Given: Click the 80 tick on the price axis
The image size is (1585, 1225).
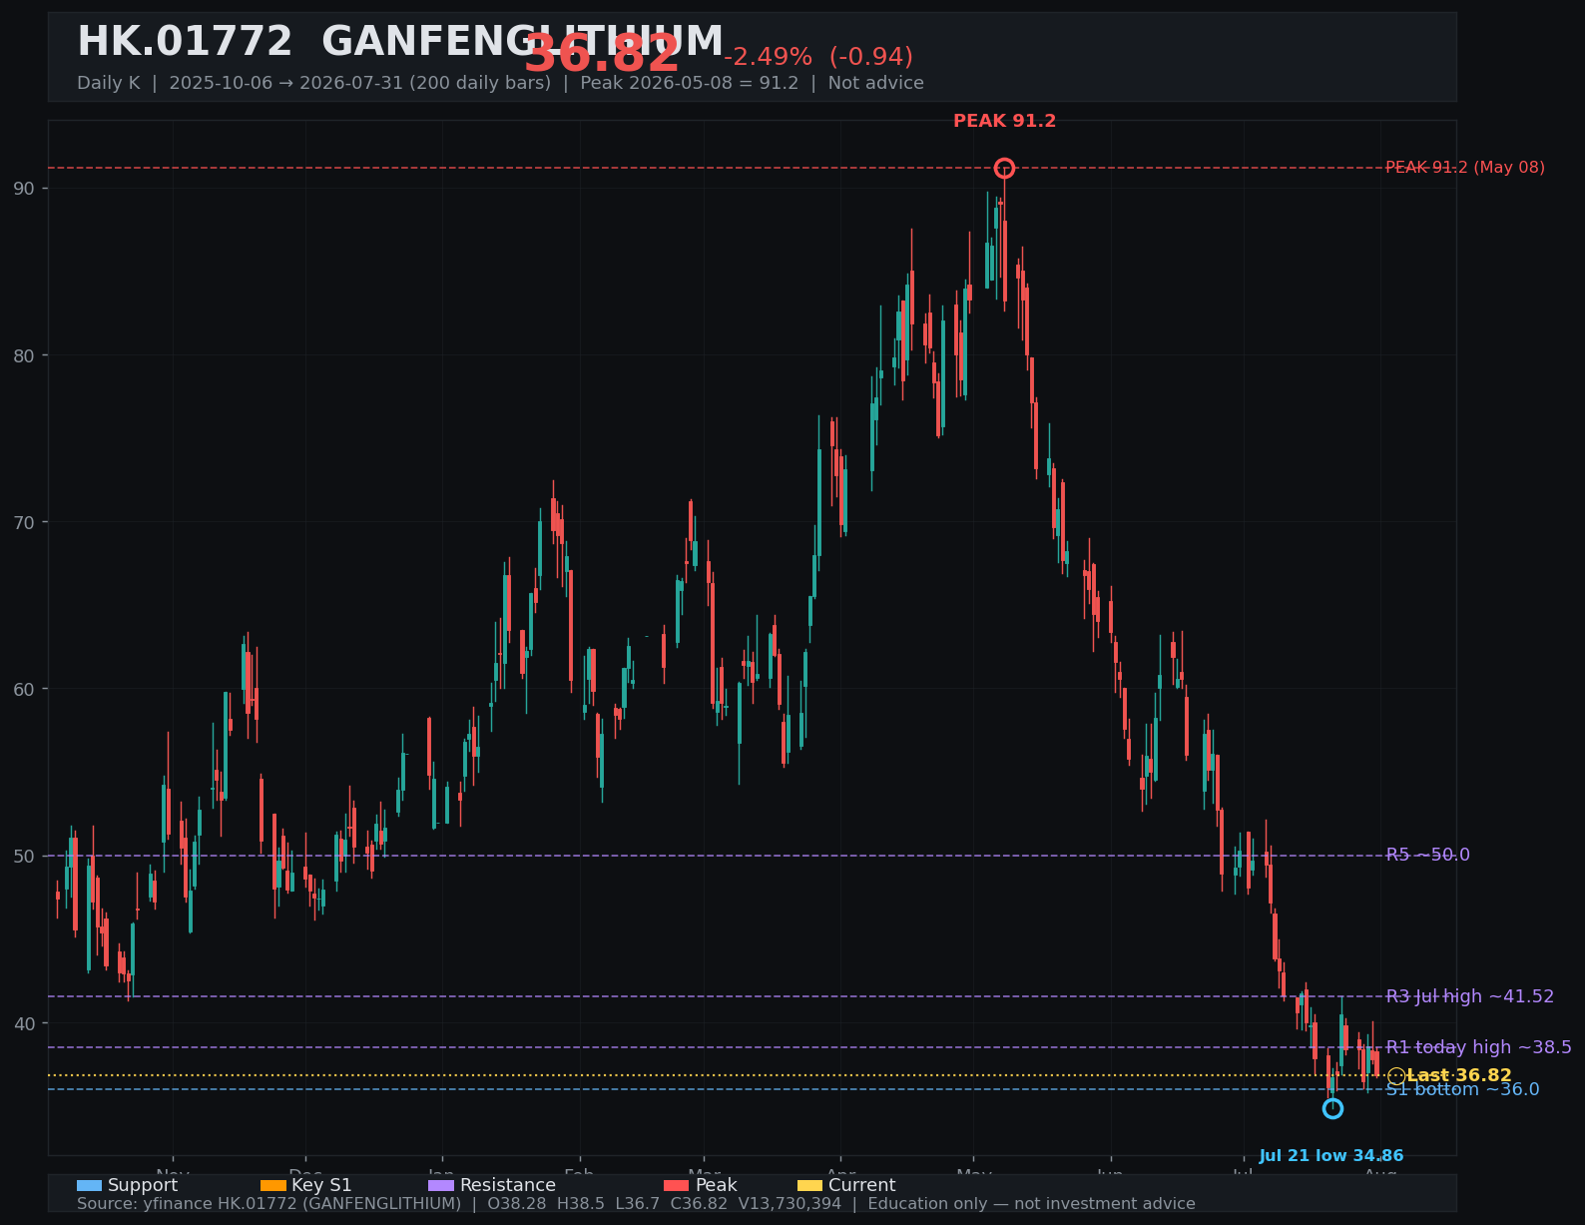Looking at the screenshot, I should tap(24, 355).
